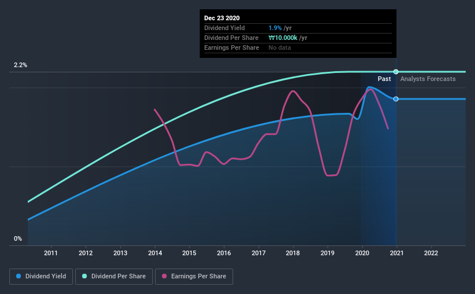This screenshot has width=475, height=294.
Task: Toggle the Dividend Per Share legend button
Action: 114,277
